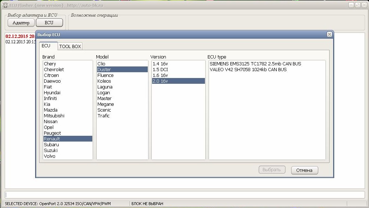Switch to the TOOL BOX tab
This screenshot has height=208, width=369.
coord(70,47)
